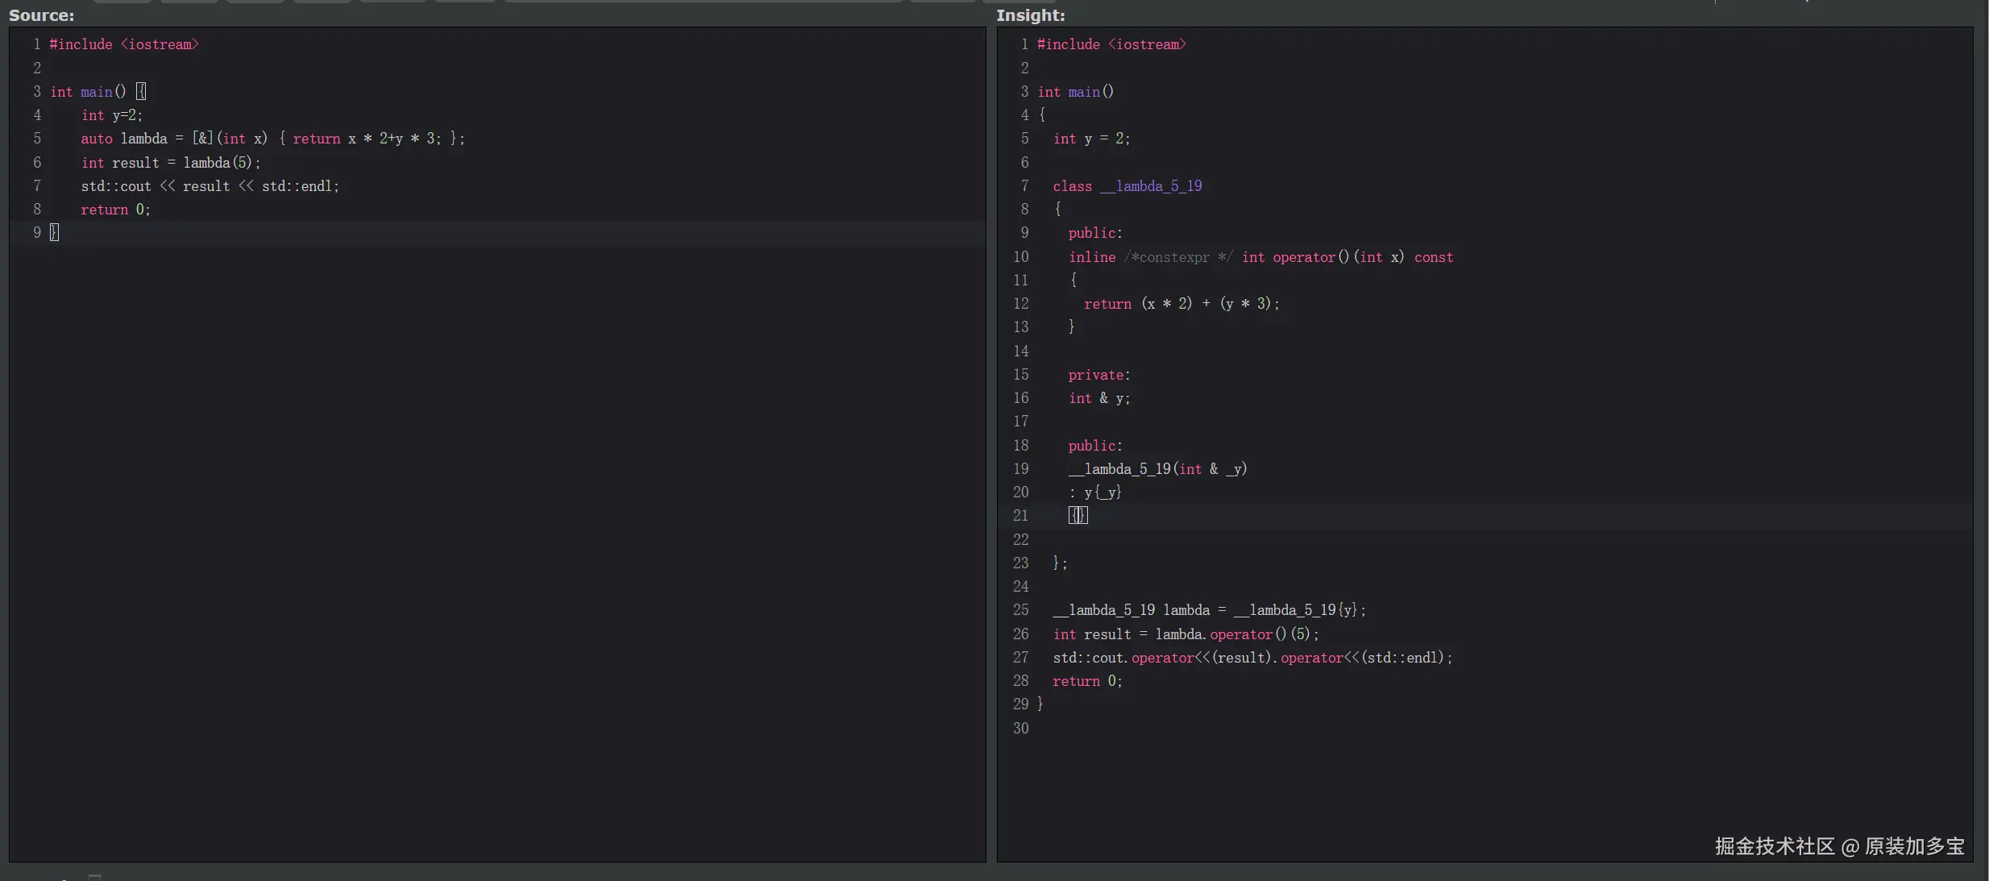Image resolution: width=1989 pixels, height=881 pixels.
Task: Click line number 27 in Insight gutter
Action: 1020,658
